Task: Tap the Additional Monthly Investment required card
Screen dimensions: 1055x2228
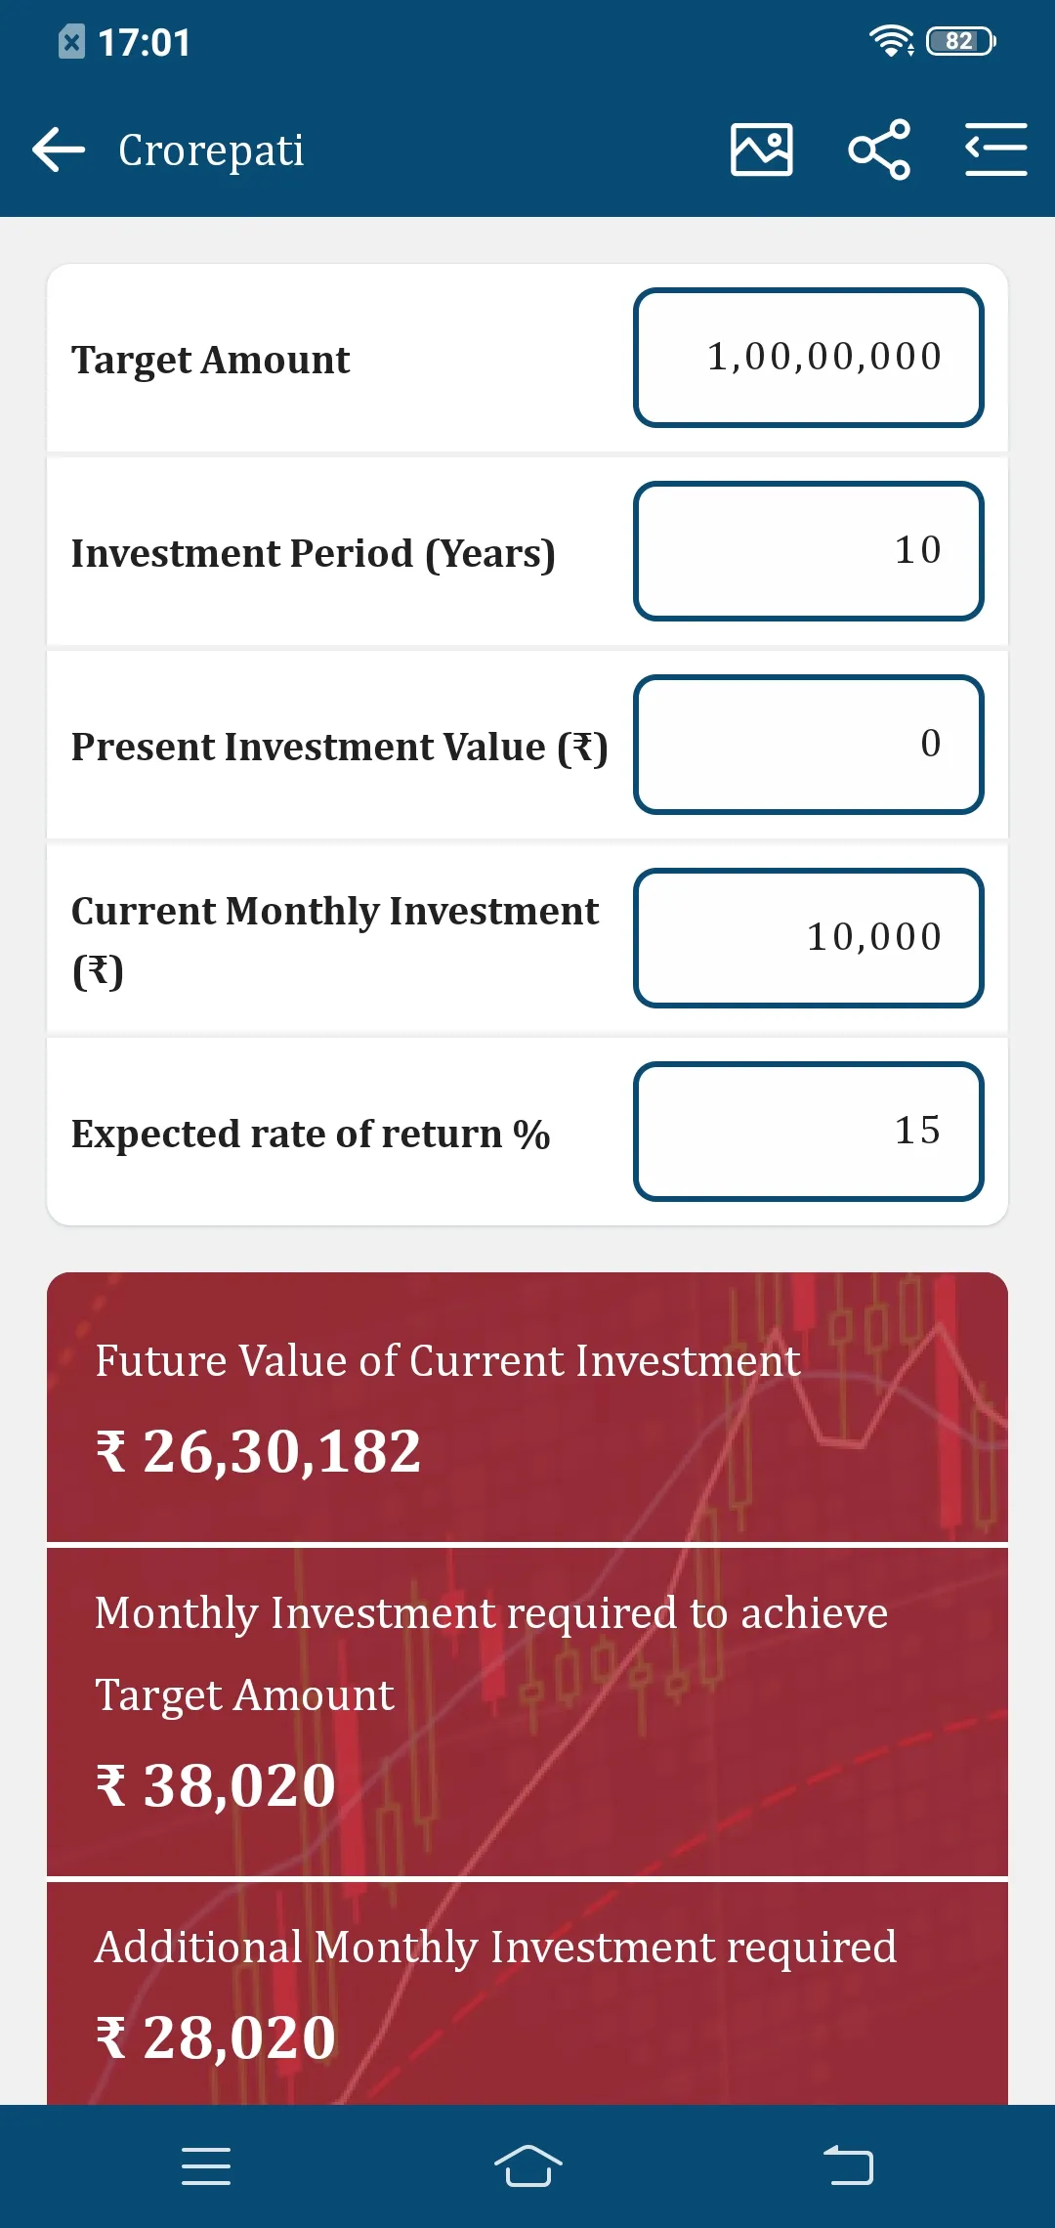Action: (527, 1993)
